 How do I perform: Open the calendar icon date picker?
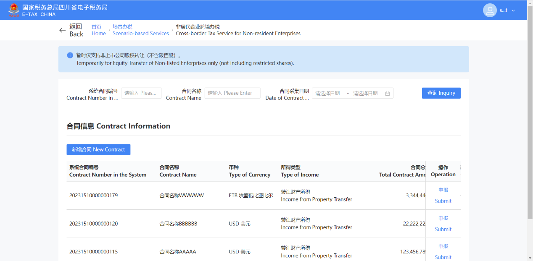coord(388,94)
